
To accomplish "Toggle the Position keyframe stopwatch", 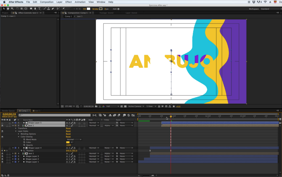I will coord(21,150).
